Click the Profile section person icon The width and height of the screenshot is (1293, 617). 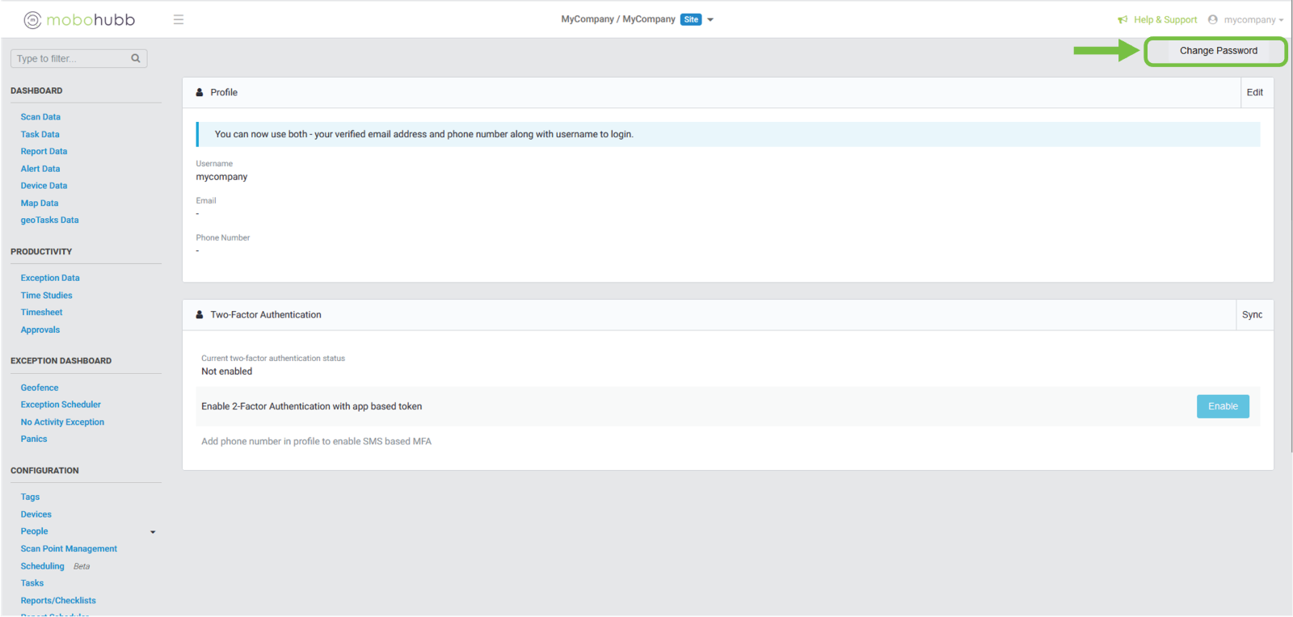pyautogui.click(x=200, y=92)
